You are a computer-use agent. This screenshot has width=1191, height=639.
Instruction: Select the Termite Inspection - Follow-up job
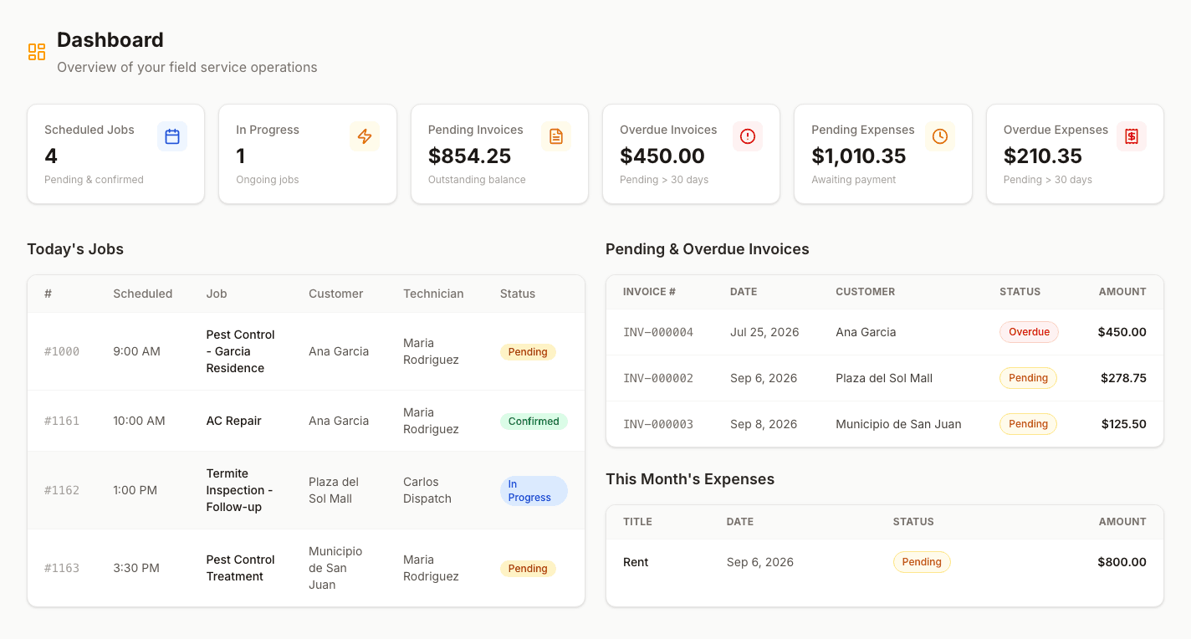(x=239, y=490)
